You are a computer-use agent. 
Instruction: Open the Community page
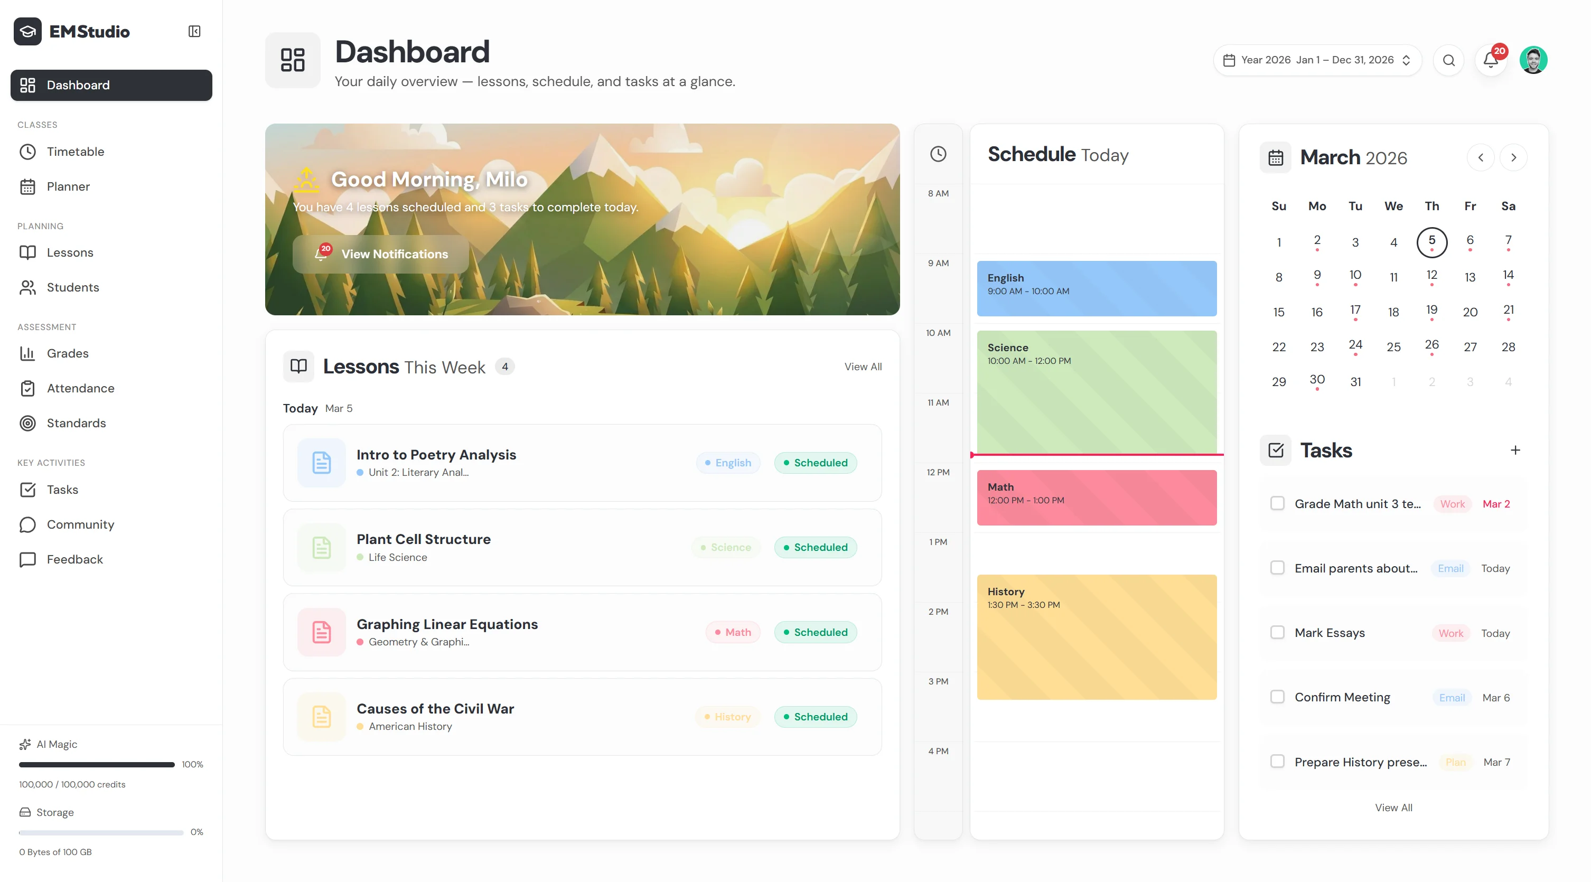click(x=80, y=524)
